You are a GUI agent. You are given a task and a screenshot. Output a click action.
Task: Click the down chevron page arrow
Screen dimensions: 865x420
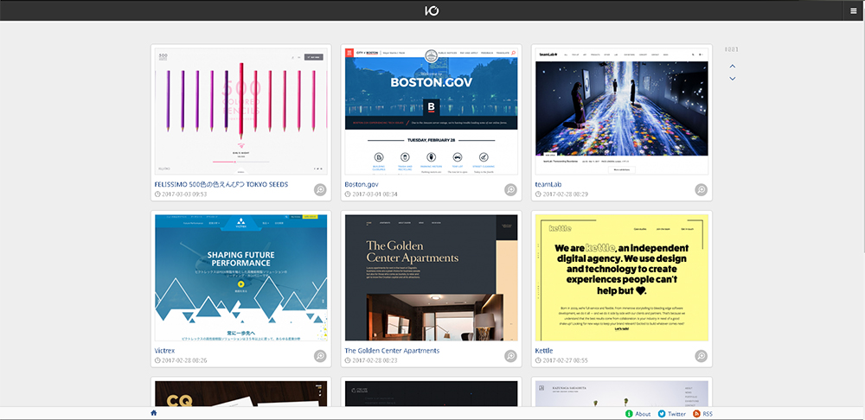[x=733, y=79]
